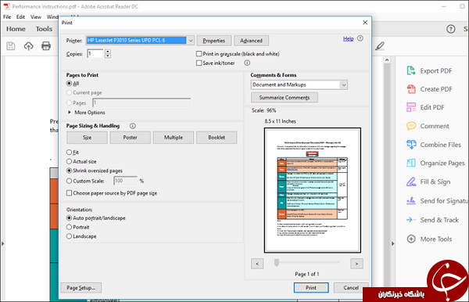Click document scrollbar up arrow

point(387,60)
